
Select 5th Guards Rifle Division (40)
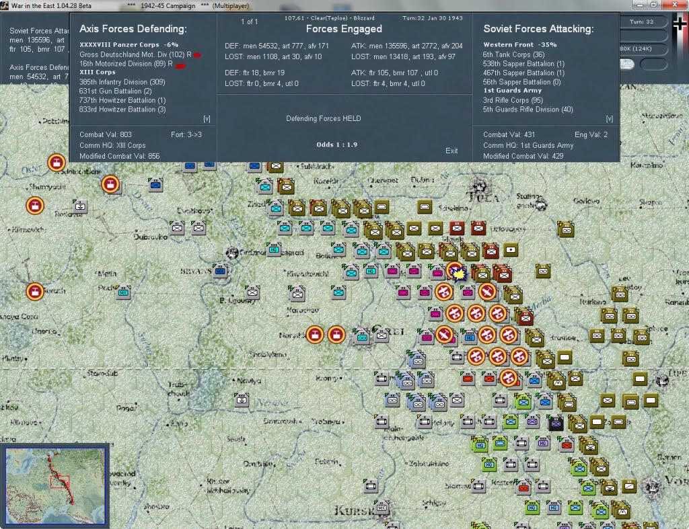coord(528,110)
